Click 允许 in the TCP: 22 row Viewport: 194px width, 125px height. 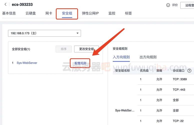pos(159,121)
